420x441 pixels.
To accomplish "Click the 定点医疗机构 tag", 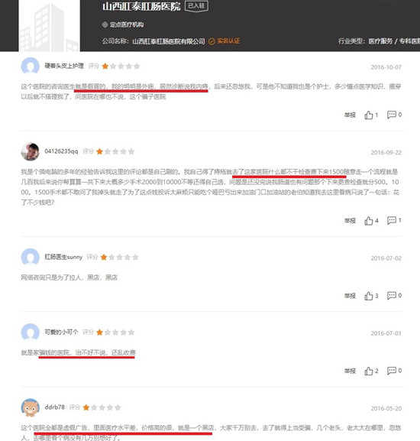I will (x=123, y=24).
